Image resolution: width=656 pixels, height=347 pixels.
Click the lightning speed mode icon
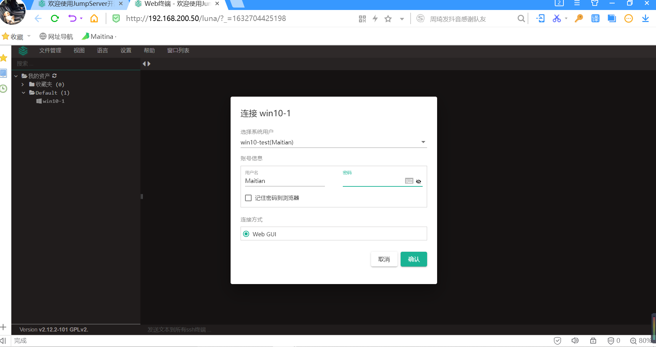375,19
